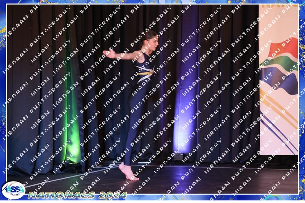Click the "NATIONALS 2024" caption text
This screenshot has height=203, width=305.
click(x=77, y=195)
